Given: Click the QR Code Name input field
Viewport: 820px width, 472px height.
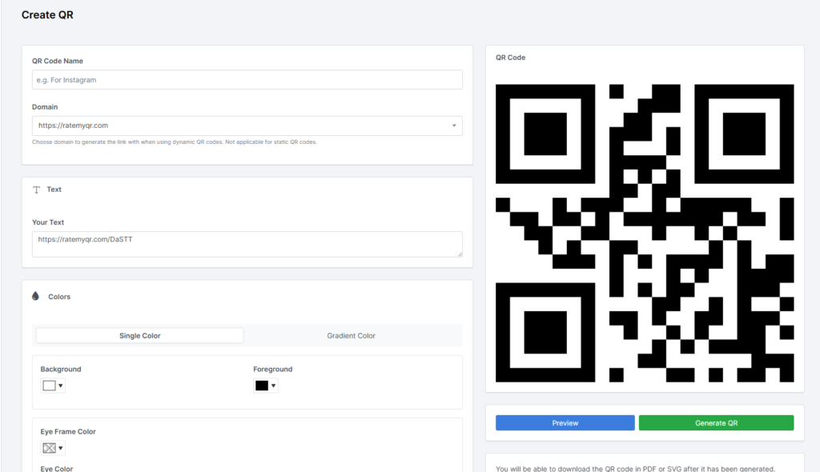Looking at the screenshot, I should point(247,80).
